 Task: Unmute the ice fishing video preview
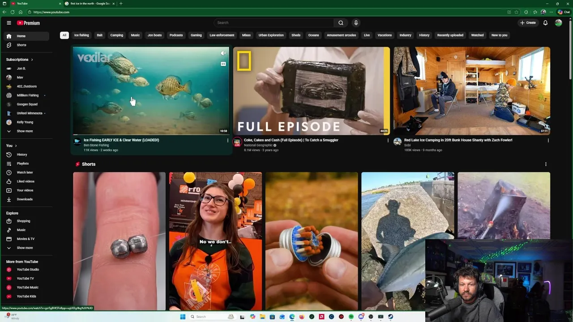click(223, 53)
